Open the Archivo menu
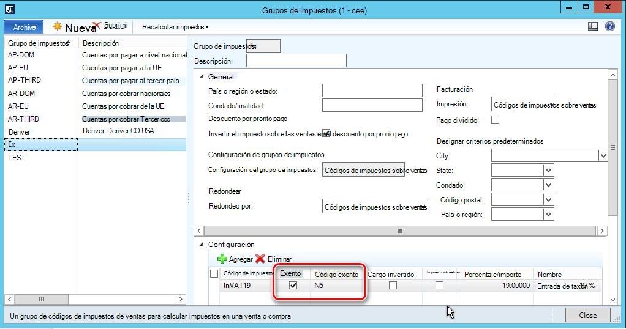The width and height of the screenshot is (626, 329). pyautogui.click(x=23, y=27)
